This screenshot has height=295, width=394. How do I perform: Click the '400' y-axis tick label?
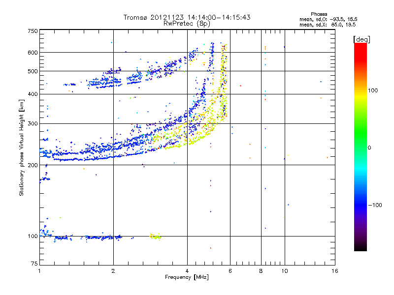point(33,94)
